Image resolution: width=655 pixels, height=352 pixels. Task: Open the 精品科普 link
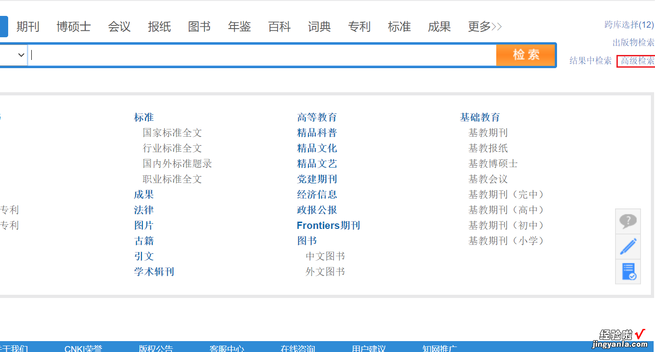point(317,133)
